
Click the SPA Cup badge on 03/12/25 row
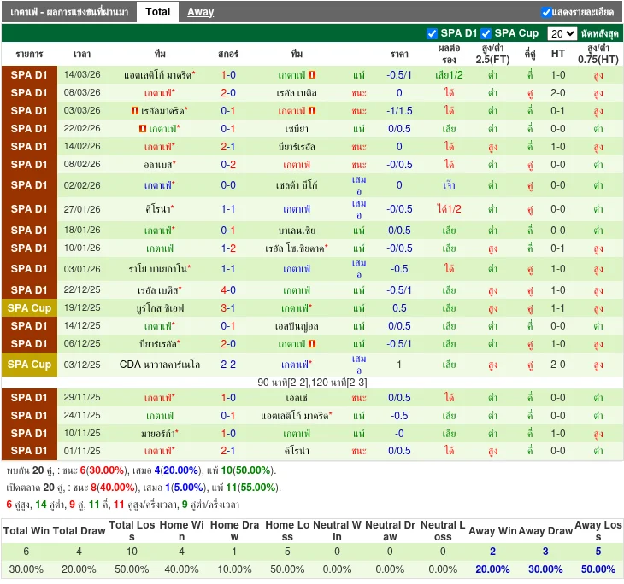point(30,365)
